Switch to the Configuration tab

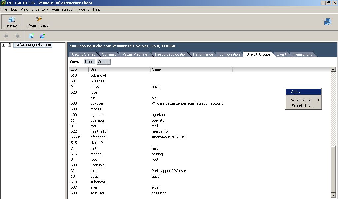click(229, 54)
